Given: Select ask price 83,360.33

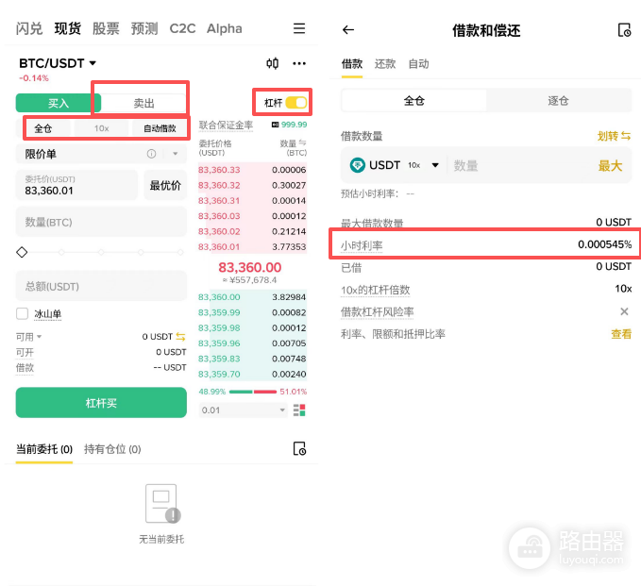Looking at the screenshot, I should [x=219, y=170].
